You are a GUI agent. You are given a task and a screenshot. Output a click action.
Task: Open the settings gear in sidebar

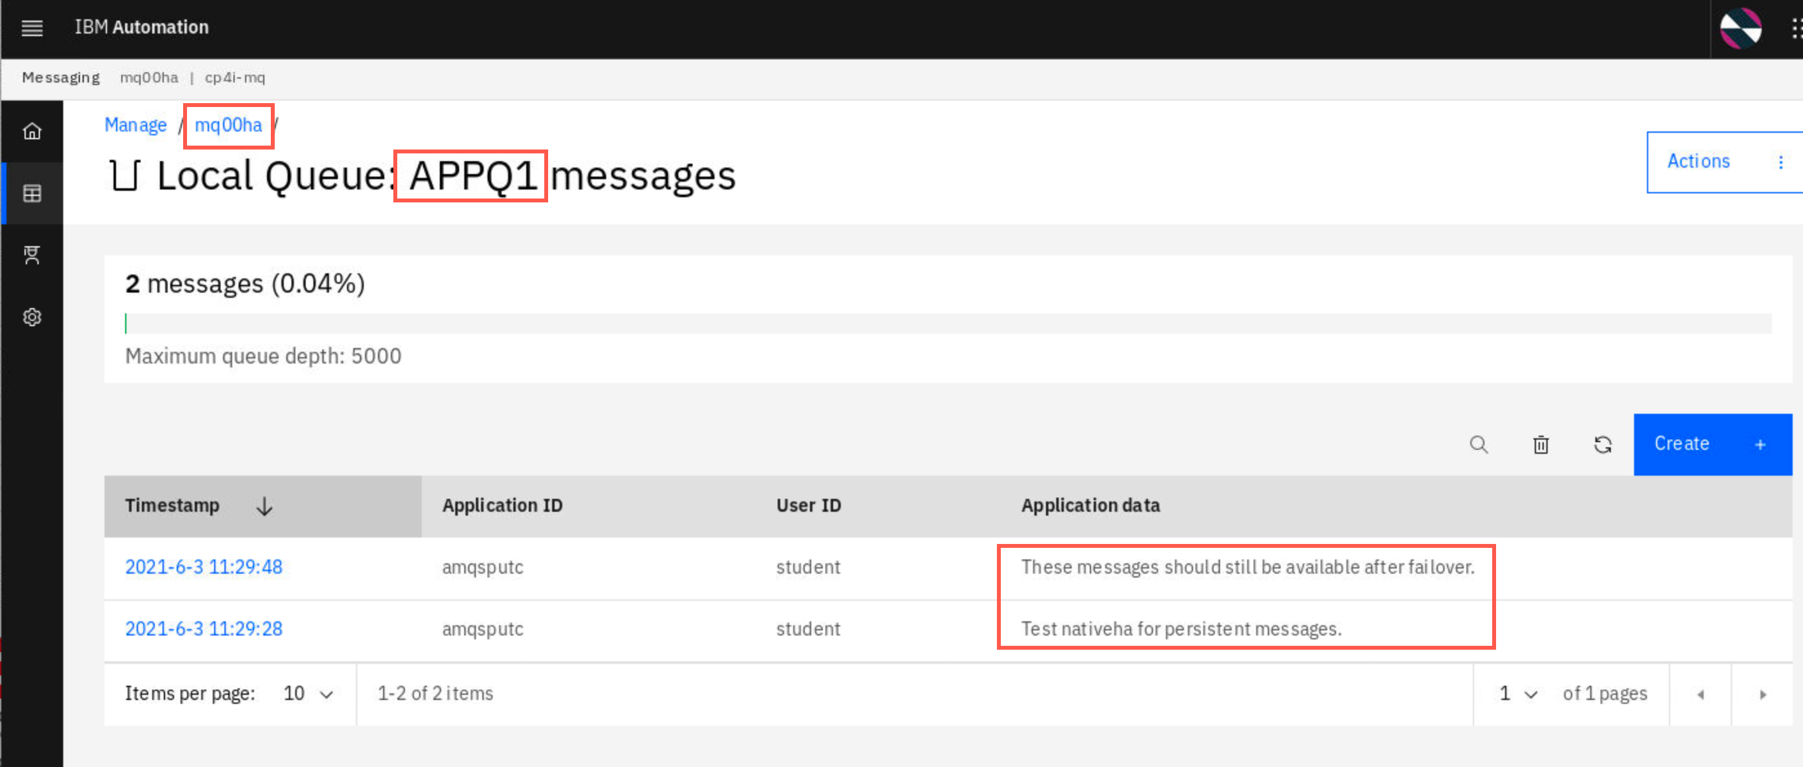coord(32,317)
